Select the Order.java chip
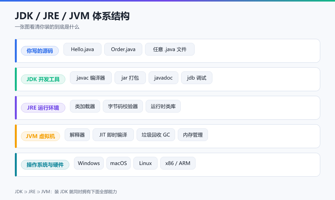The width and height of the screenshot is (335, 200). (x=123, y=49)
